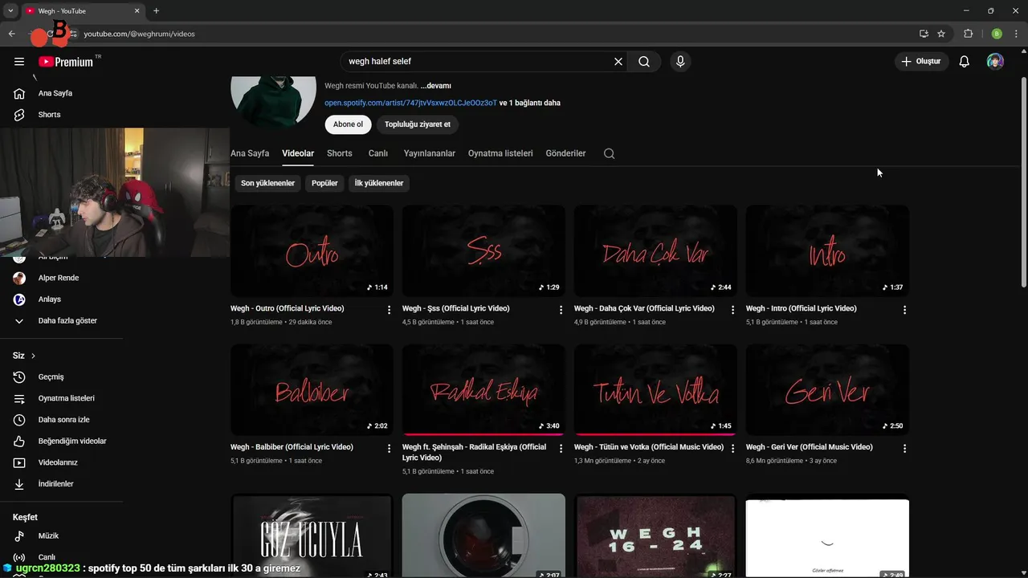Image resolution: width=1028 pixels, height=578 pixels.
Task: Switch to channel Oynatma listeleri tab
Action: coord(500,153)
